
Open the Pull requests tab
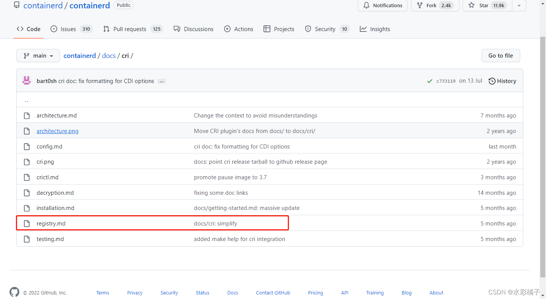point(133,29)
